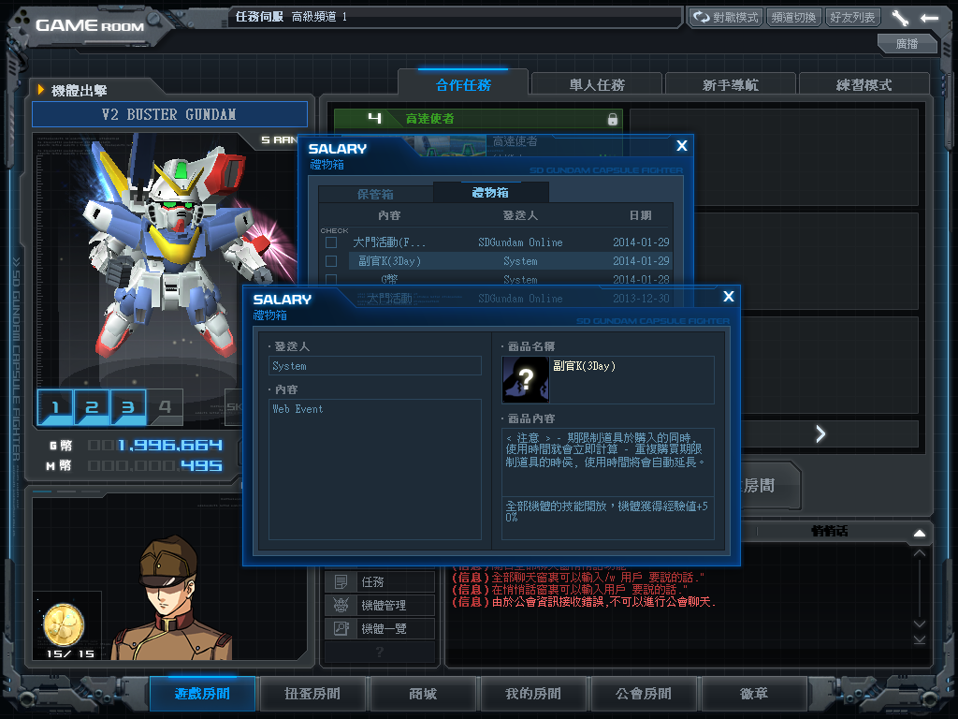Expand the 悄悄話 chat panel arrow
This screenshot has height=719, width=958.
coord(919,533)
